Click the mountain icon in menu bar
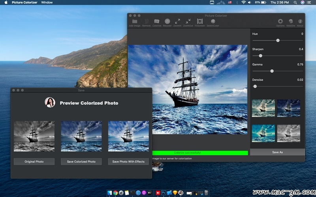 click(221, 2)
